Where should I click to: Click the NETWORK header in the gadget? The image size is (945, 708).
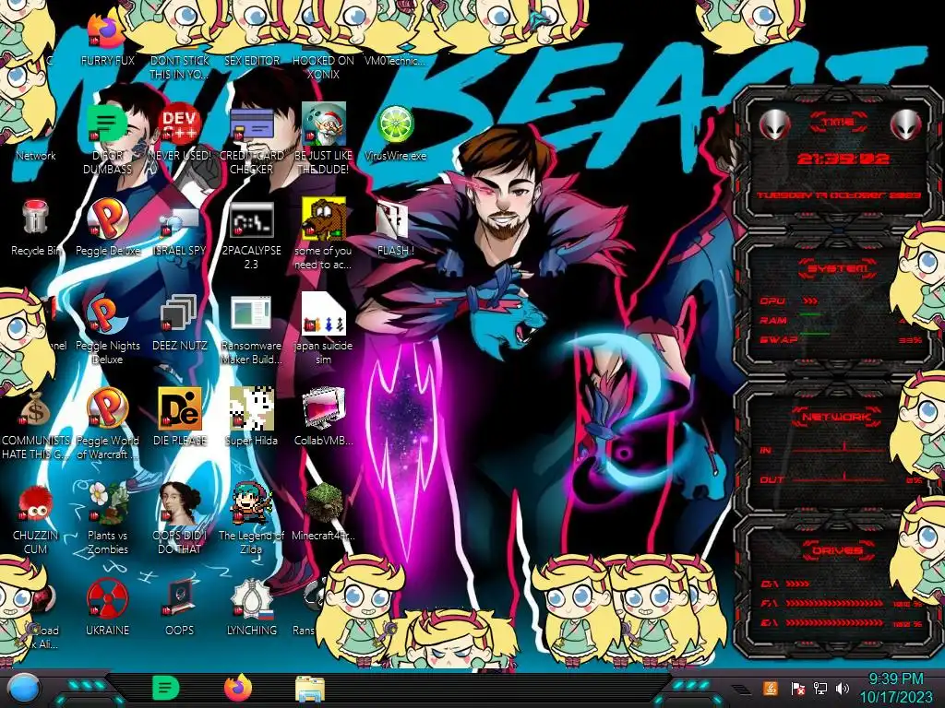tap(837, 417)
